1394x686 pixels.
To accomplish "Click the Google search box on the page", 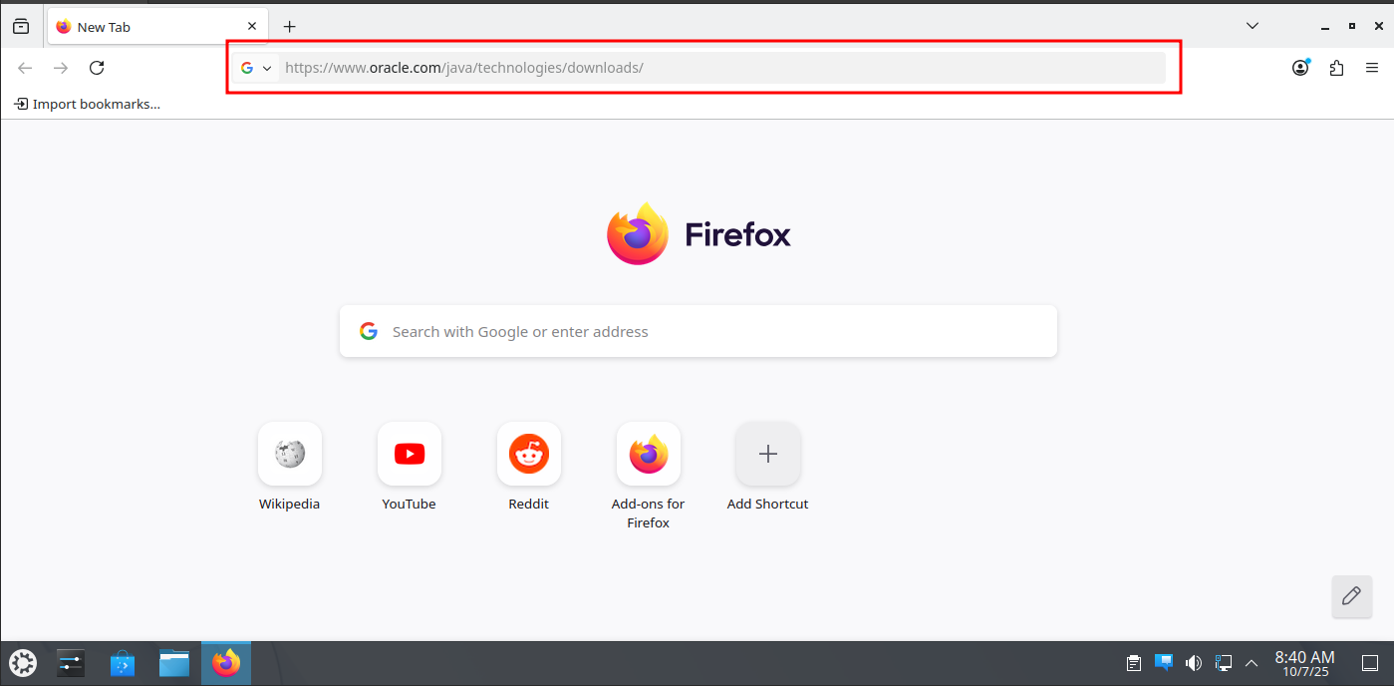I will click(x=697, y=331).
